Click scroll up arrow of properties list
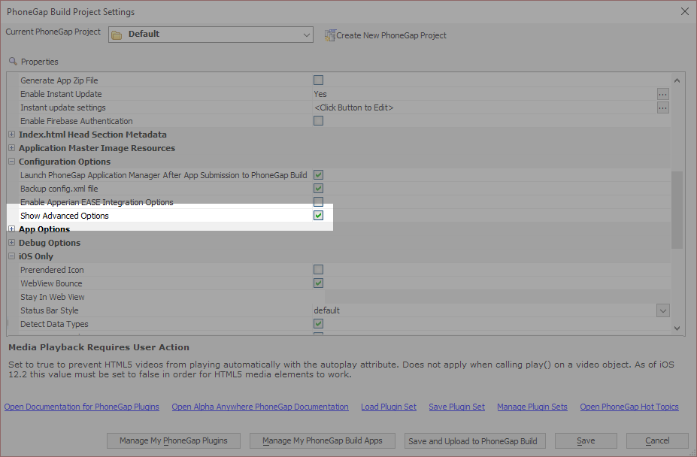Screen dimensions: 697x457 [x=677, y=80]
